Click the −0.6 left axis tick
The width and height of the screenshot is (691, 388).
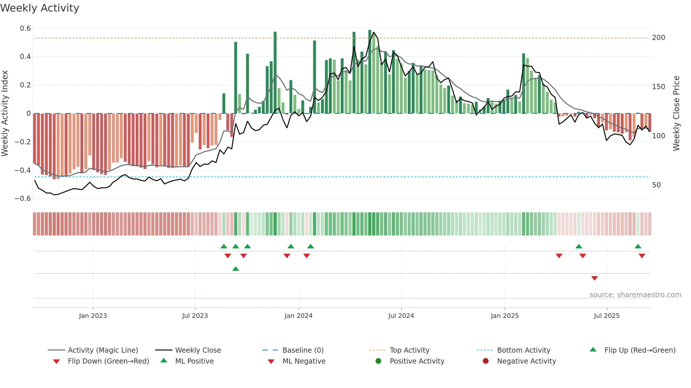[x=23, y=198]
